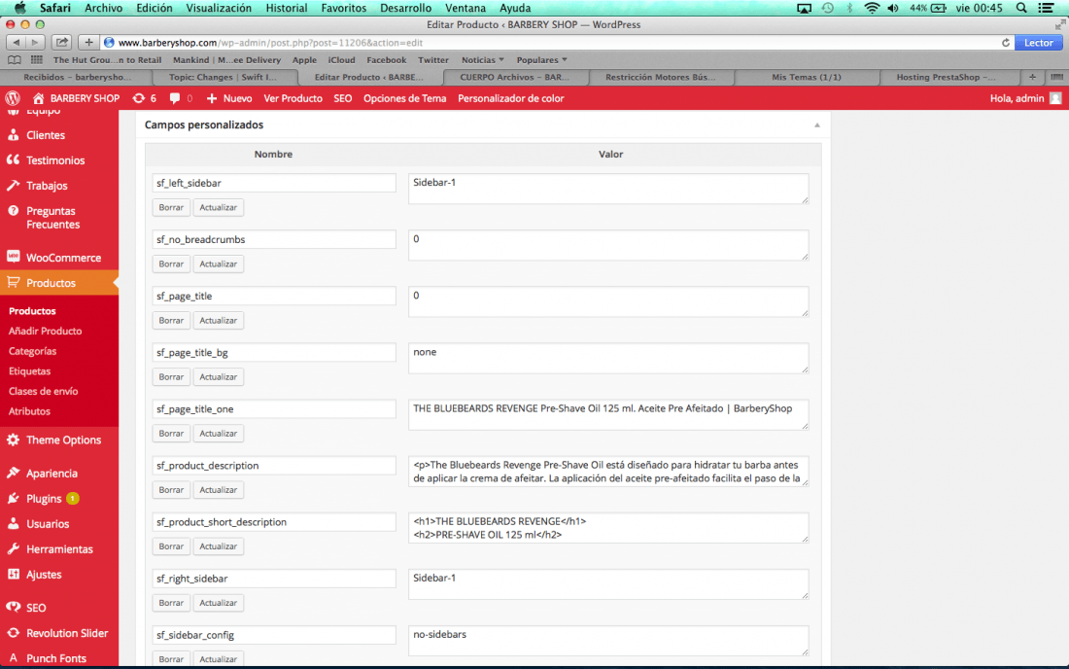Open Spotlight search magnifier
The width and height of the screenshot is (1069, 669).
click(x=1021, y=8)
